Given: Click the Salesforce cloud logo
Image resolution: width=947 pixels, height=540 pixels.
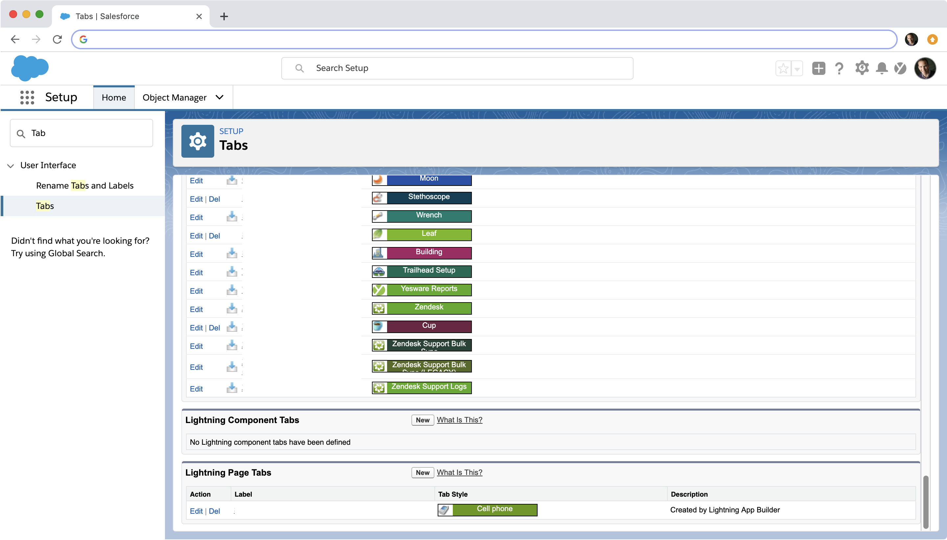Looking at the screenshot, I should tap(30, 68).
